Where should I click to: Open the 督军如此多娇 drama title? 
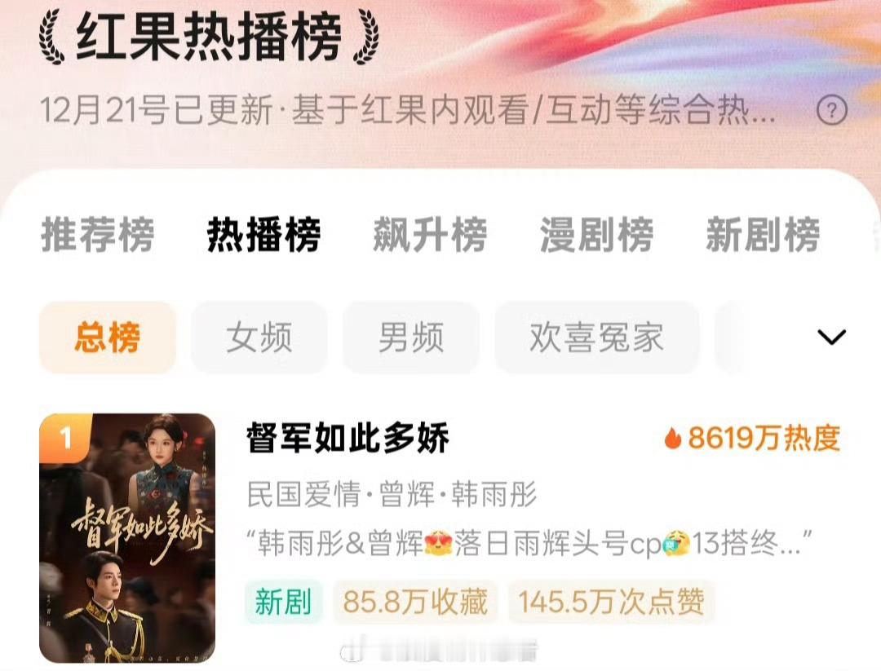tap(348, 438)
